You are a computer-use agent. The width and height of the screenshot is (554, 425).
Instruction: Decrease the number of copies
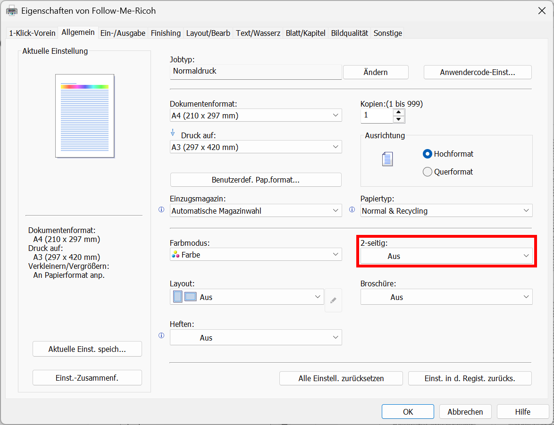coord(399,119)
